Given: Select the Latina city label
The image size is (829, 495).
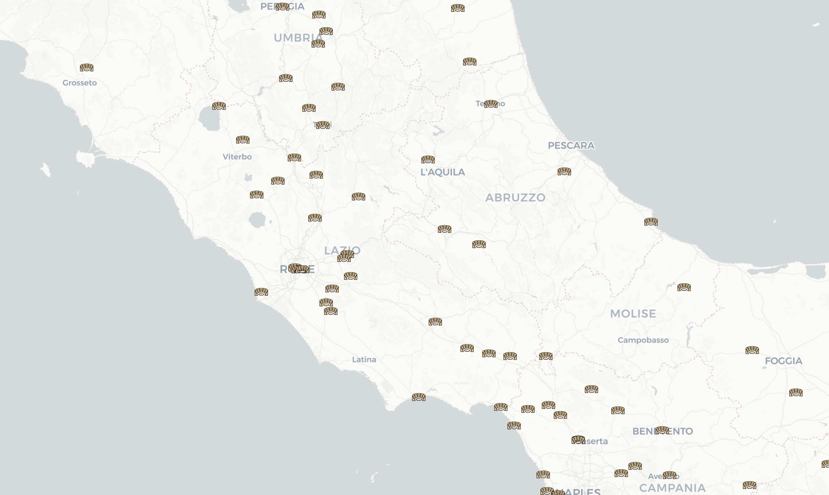Looking at the screenshot, I should click(364, 360).
